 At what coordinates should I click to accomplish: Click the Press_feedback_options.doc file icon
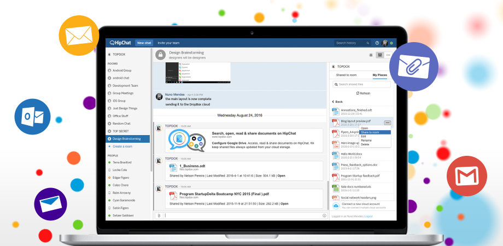point(336,166)
